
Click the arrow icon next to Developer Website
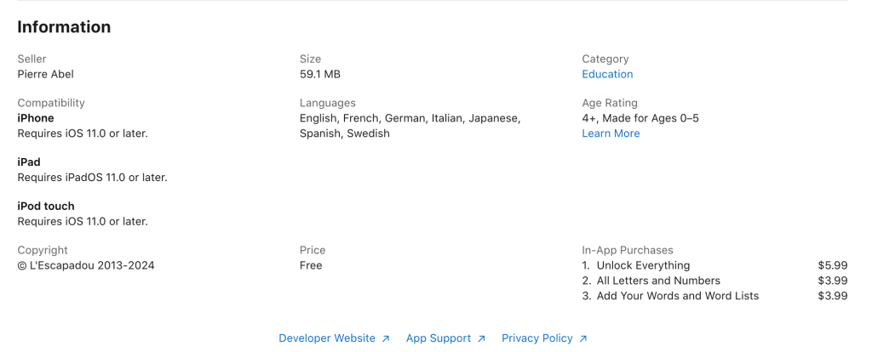click(386, 338)
